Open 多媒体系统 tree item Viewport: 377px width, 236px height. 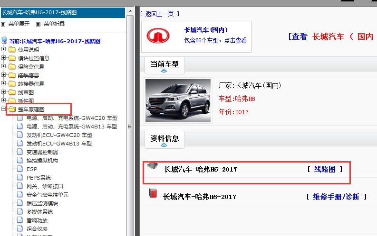[39, 212]
